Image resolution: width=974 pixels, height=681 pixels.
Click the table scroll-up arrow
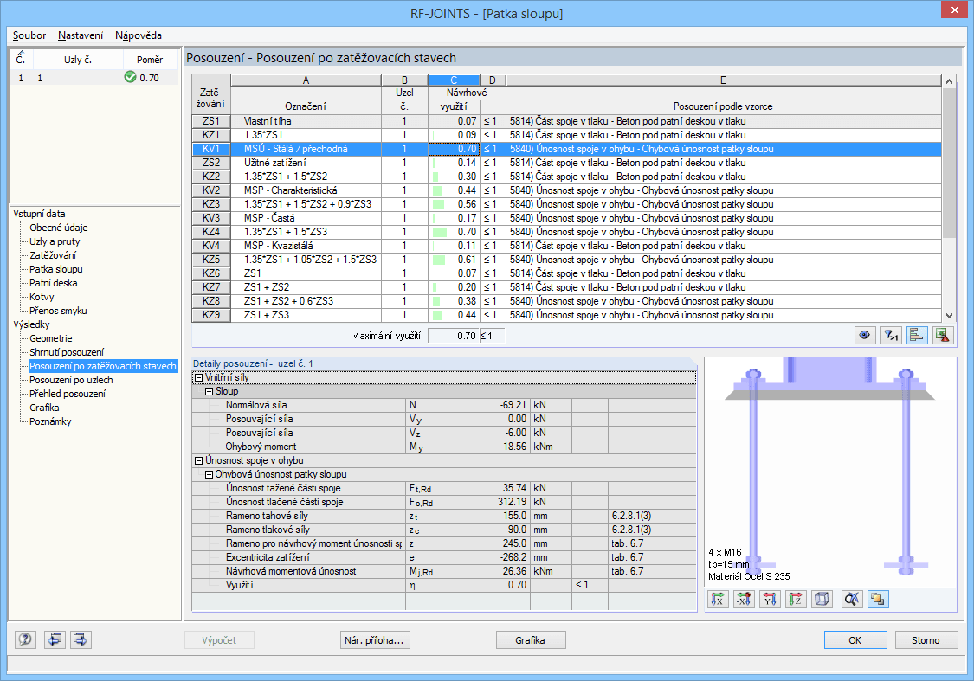(949, 81)
